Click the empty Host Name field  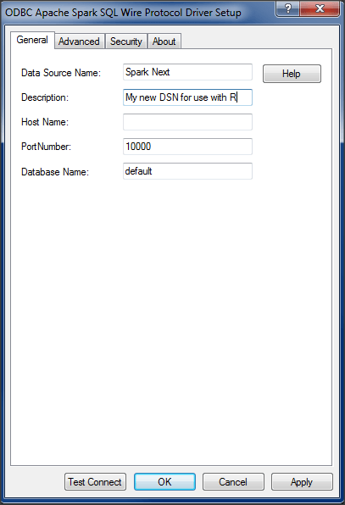(187, 122)
